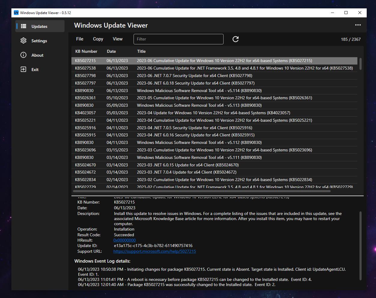Open the About info icon

23,55
